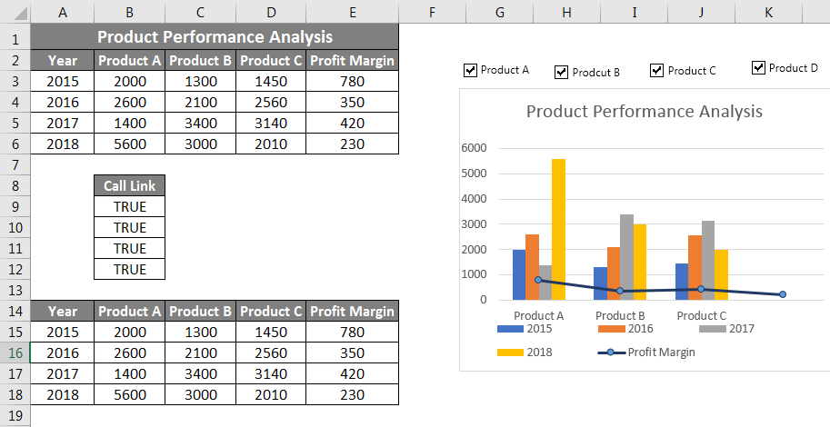Screen dimensions: 830x427
Task: Select Profit Margin header in row 14
Action: tap(352, 311)
